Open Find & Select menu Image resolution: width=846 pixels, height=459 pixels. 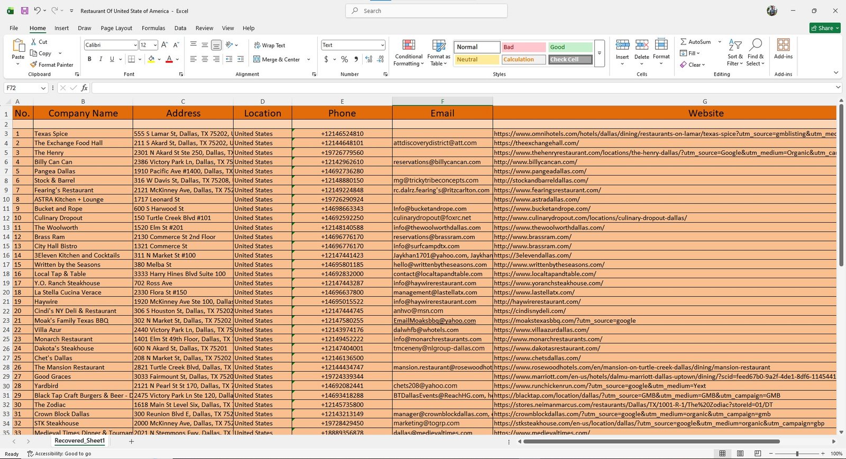pos(756,52)
